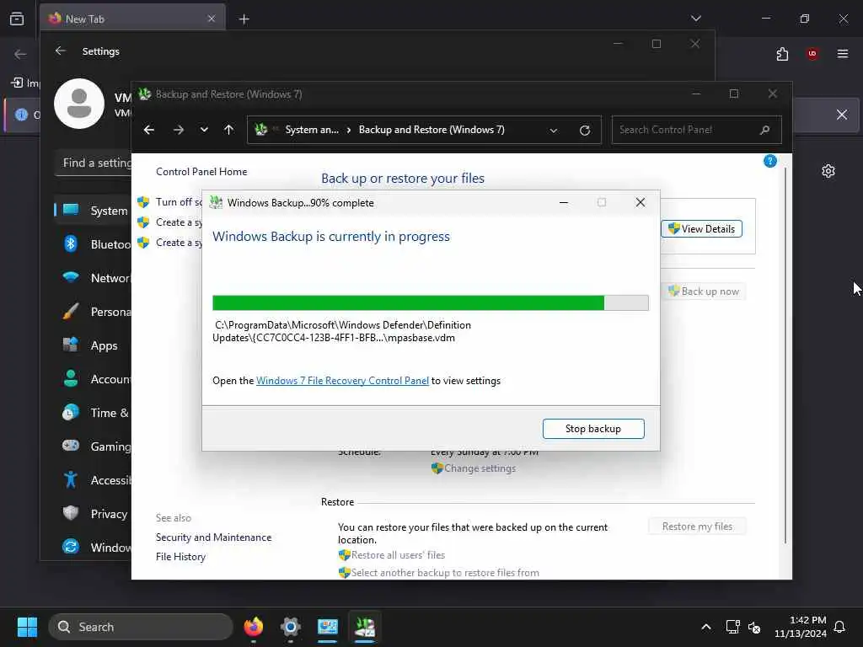Click Settings window back arrow
The height and width of the screenshot is (647, 863).
point(61,51)
